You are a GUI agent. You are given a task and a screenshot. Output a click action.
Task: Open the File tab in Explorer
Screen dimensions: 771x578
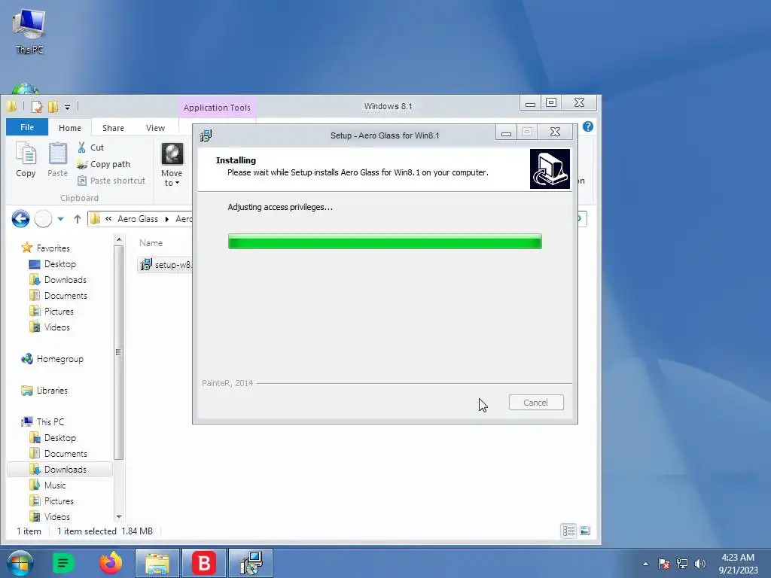click(27, 127)
